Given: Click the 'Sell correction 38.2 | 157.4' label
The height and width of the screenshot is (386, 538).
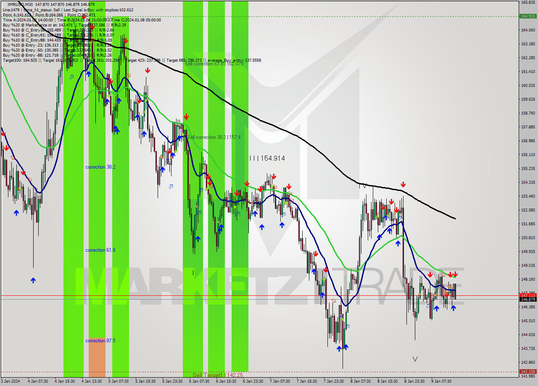Looking at the screenshot, I should (x=214, y=137).
